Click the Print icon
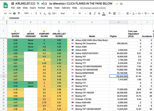Image resolution: width=154 pixels, height=111 pixels. point(15,13)
